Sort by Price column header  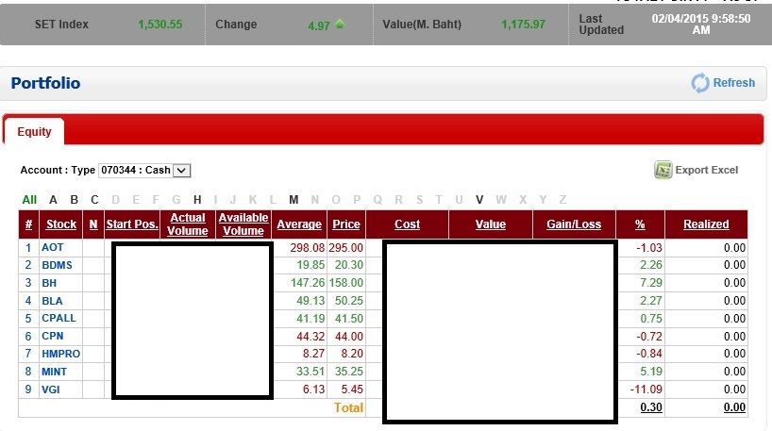[346, 224]
